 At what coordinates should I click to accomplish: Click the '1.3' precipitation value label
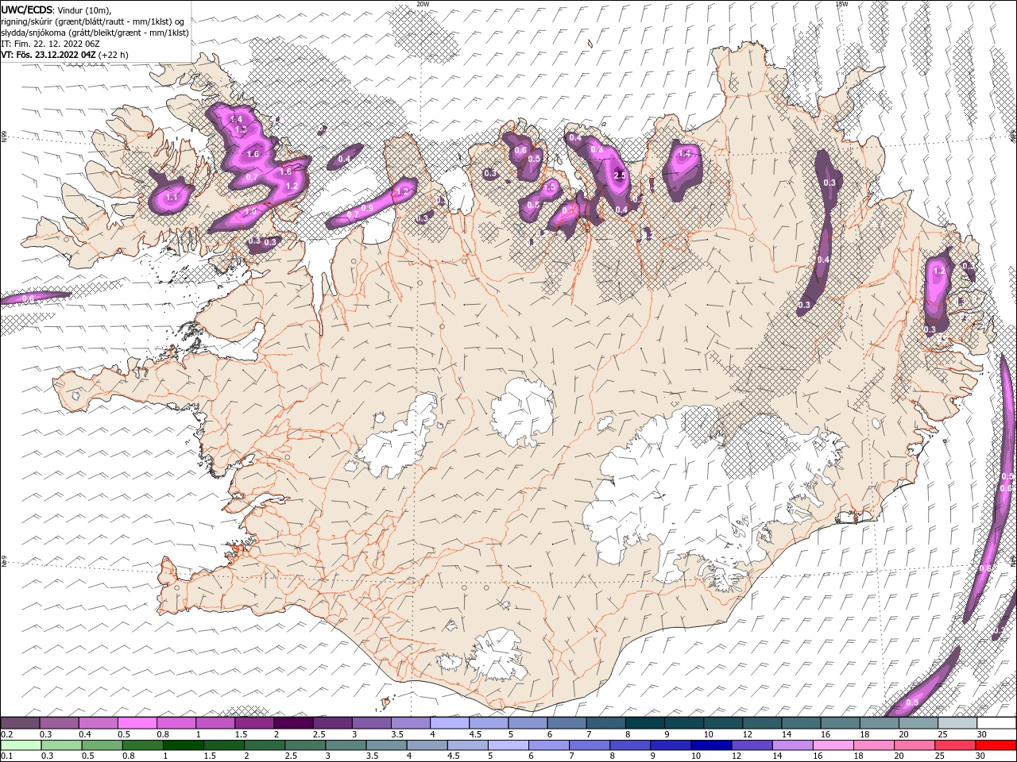tap(242, 129)
